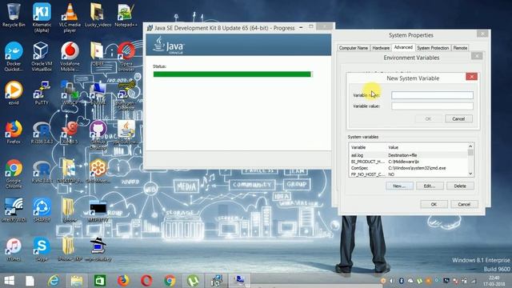Close the New System Variable dialog
This screenshot has height=288, width=512.
click(471, 77)
